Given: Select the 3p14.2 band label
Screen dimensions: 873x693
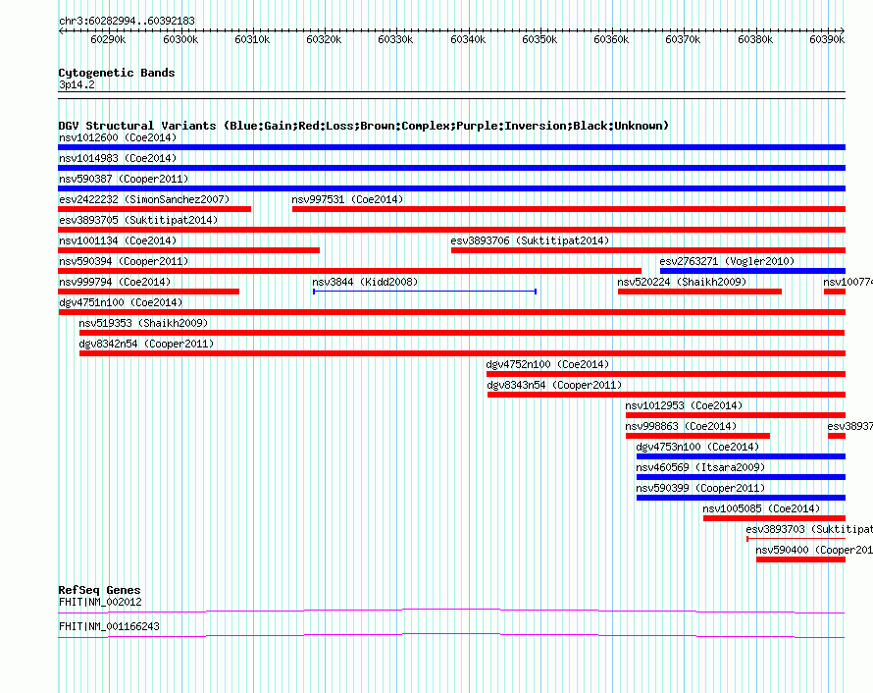Looking at the screenshot, I should click(77, 85).
